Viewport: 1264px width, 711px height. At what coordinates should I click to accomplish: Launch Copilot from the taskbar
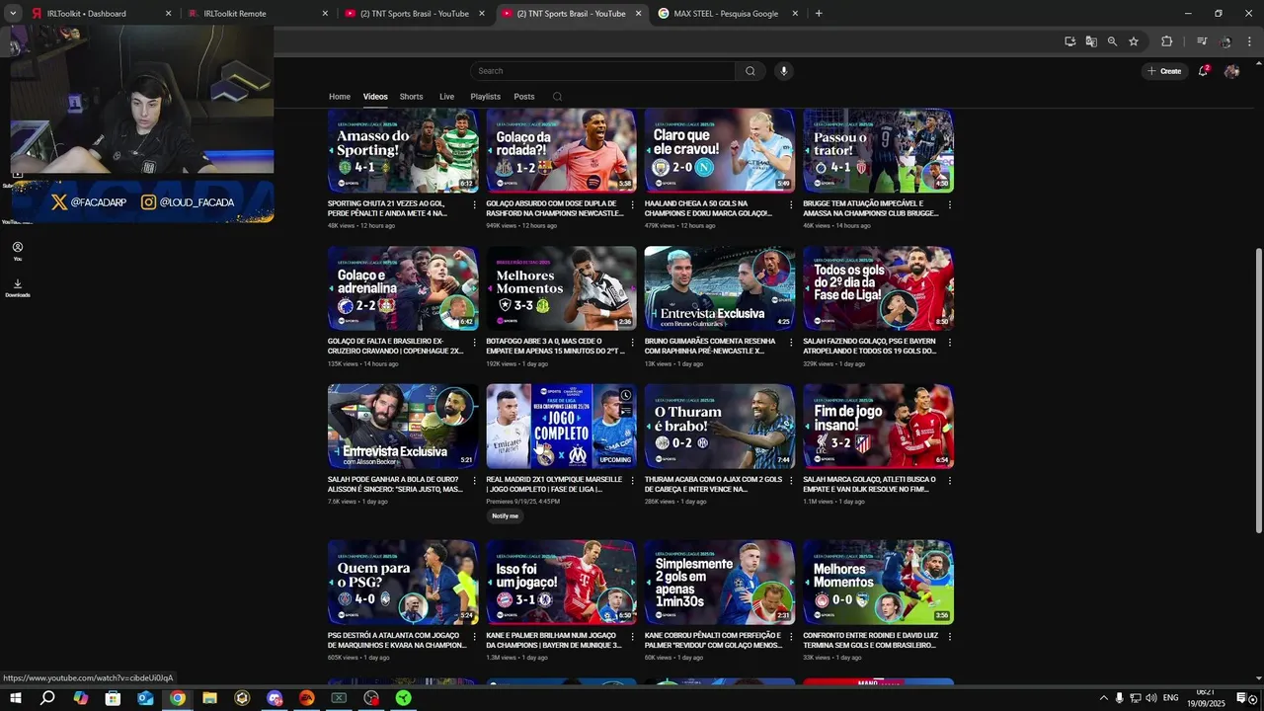80,698
